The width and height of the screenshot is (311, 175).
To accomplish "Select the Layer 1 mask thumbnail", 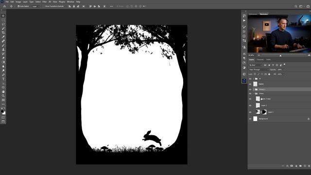I will (264, 112).
